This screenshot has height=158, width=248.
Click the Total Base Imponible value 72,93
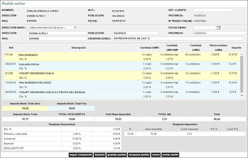point(118,119)
